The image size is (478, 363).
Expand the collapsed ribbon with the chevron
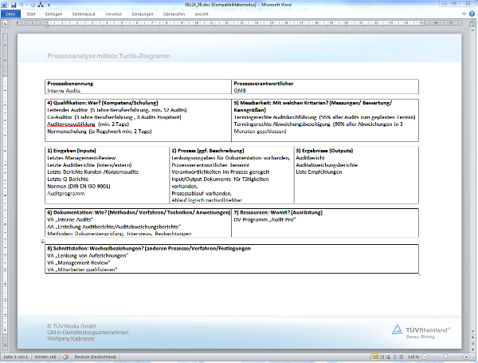[464, 14]
